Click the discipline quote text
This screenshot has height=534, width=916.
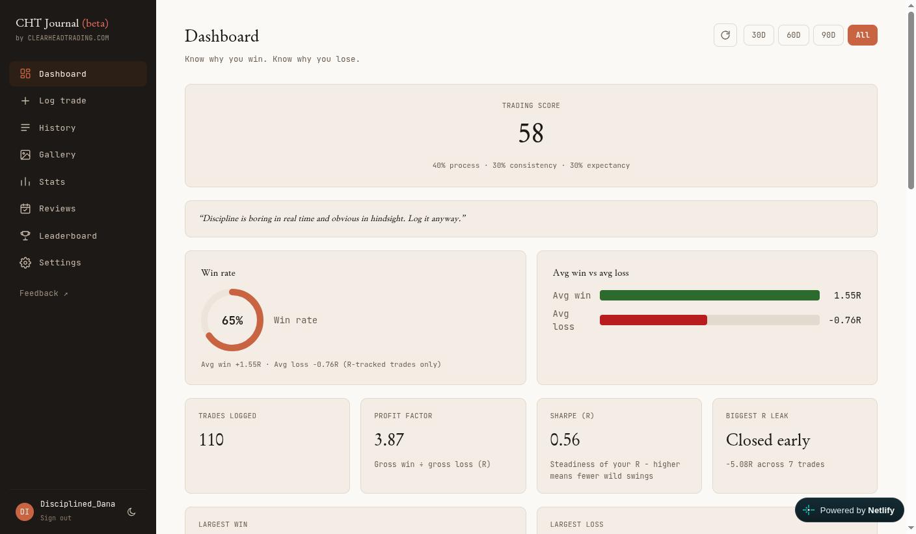[x=332, y=219]
